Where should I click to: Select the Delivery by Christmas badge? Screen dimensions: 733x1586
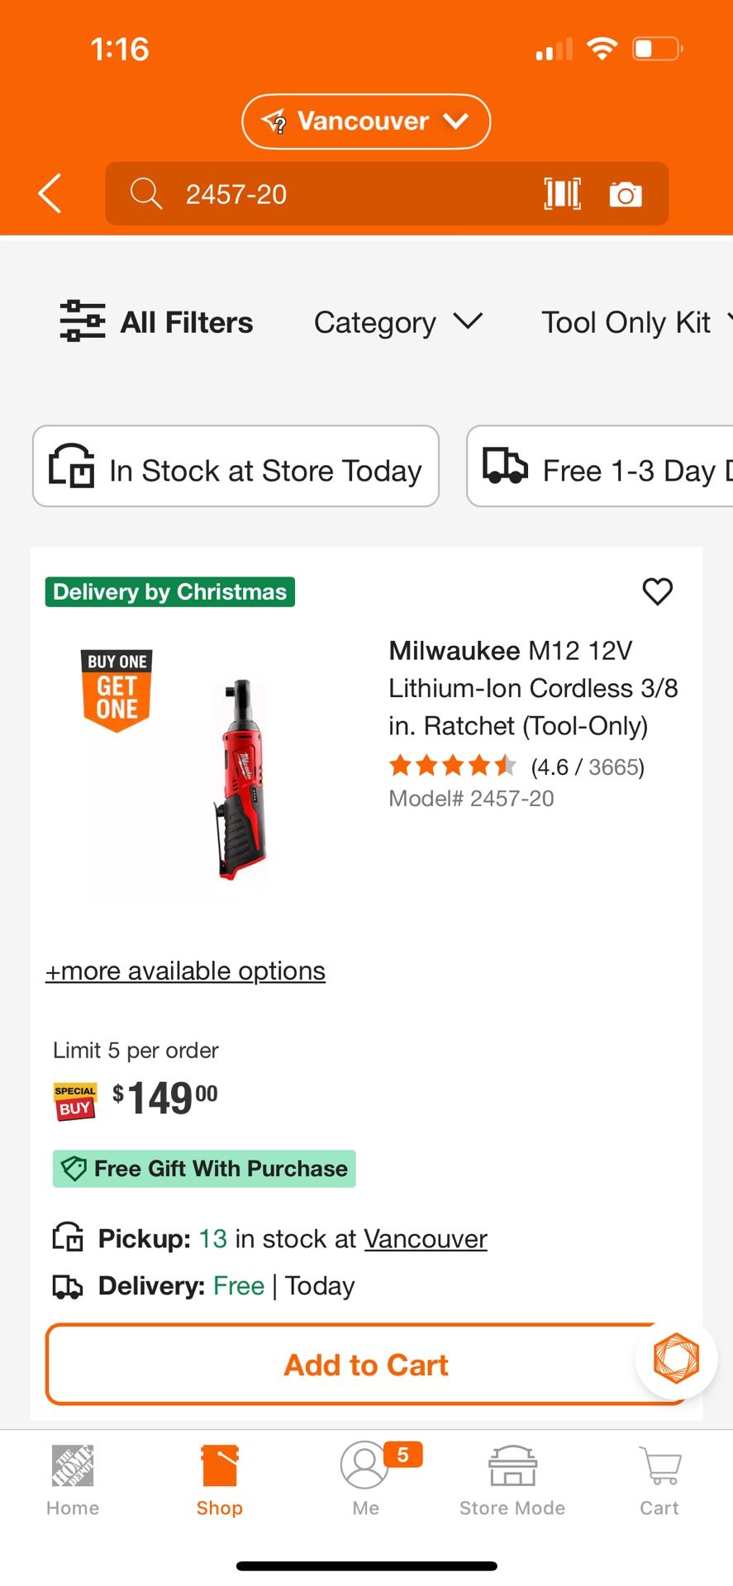[x=169, y=591]
